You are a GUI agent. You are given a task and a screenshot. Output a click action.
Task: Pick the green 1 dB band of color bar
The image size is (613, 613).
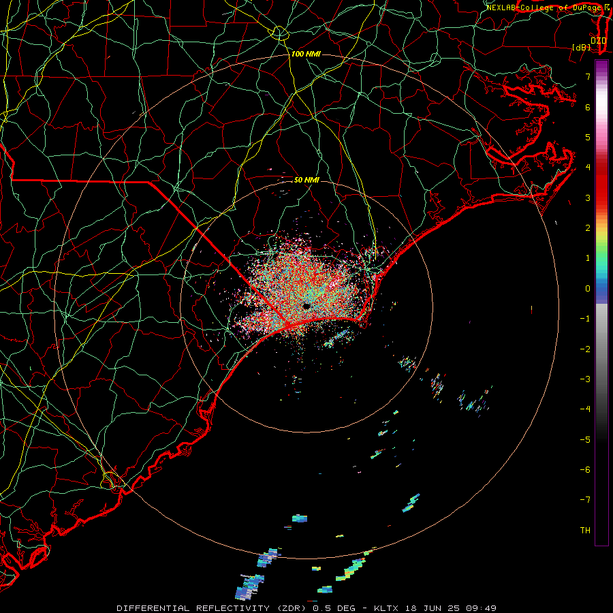click(x=601, y=258)
